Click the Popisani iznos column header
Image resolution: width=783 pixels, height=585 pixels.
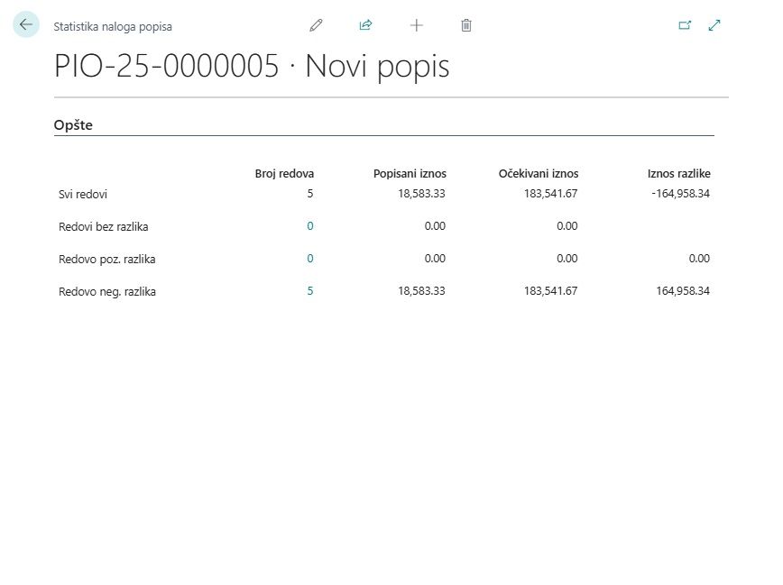pos(410,173)
